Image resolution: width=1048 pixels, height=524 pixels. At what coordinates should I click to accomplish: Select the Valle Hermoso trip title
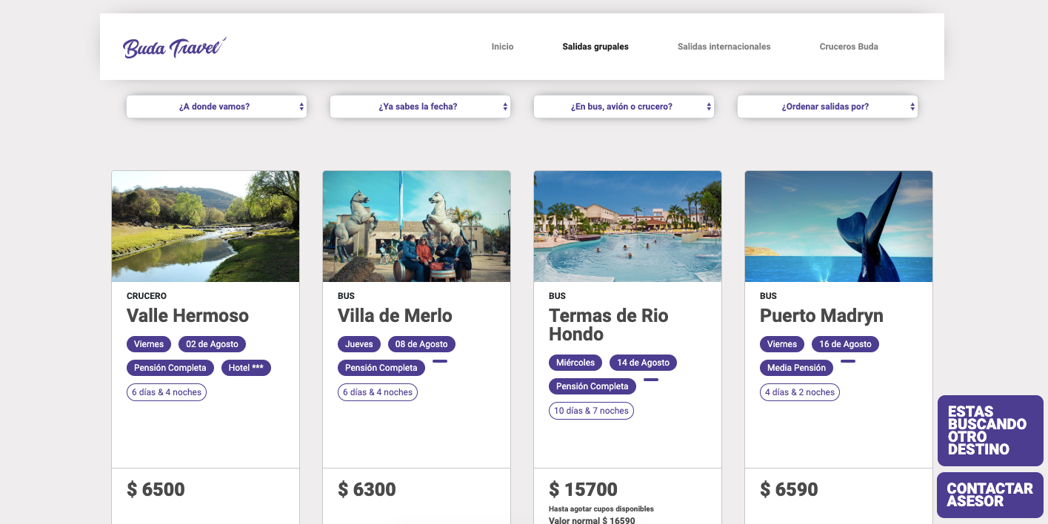187,316
